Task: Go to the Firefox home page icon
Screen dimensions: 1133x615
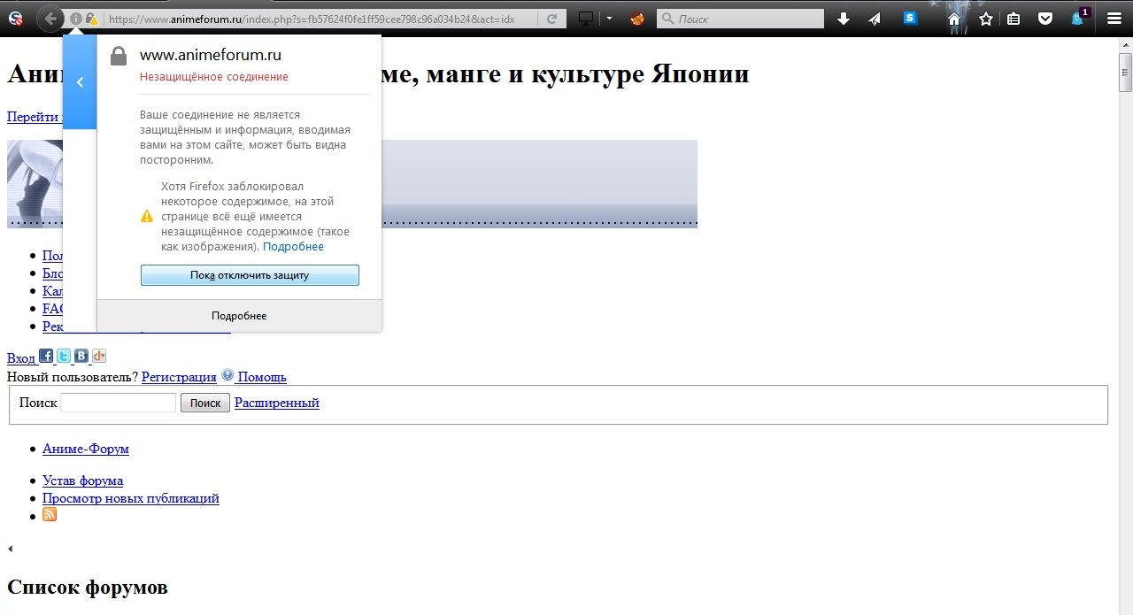Action: pos(954,19)
